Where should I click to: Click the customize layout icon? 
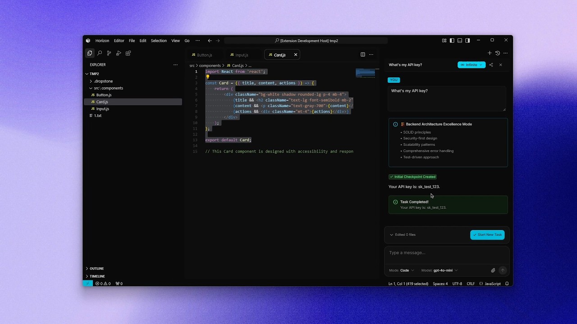click(x=444, y=40)
